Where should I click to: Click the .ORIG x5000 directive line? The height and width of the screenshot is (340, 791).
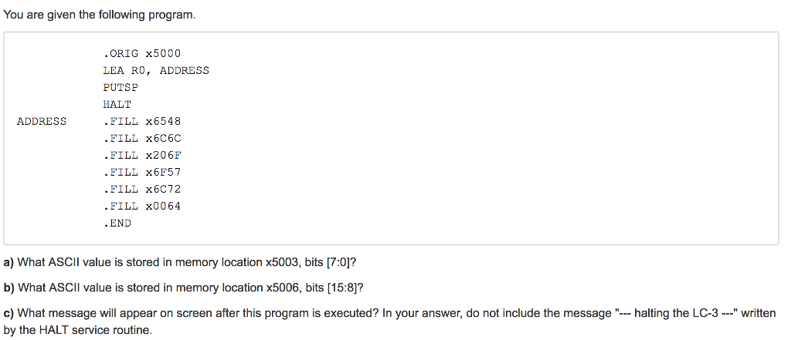(142, 53)
